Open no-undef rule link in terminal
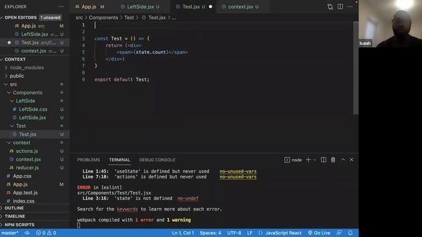Screen dimensions: 422x237 (188, 199)
